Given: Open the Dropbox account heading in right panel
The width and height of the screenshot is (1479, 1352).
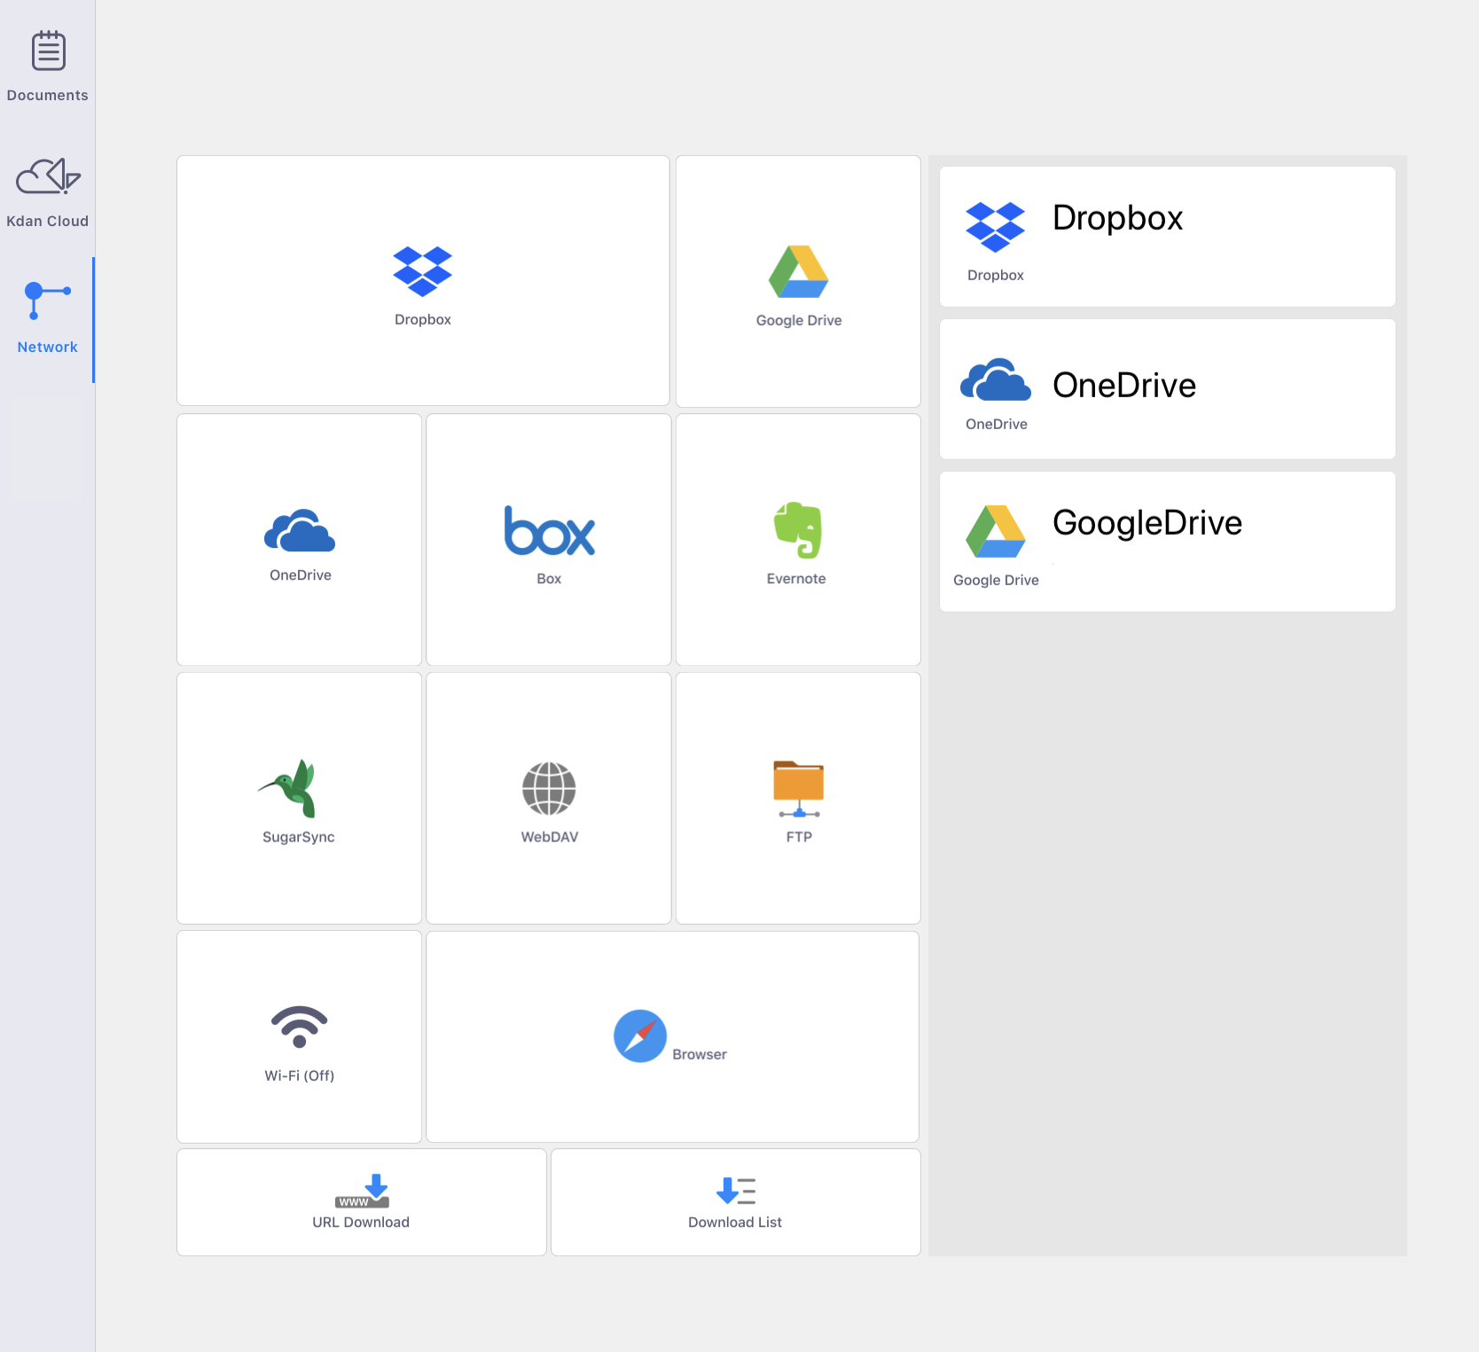Looking at the screenshot, I should [1118, 218].
